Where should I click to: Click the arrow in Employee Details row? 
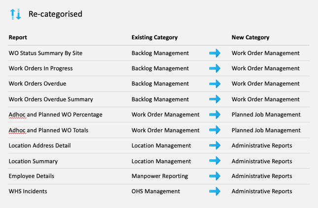(x=215, y=176)
